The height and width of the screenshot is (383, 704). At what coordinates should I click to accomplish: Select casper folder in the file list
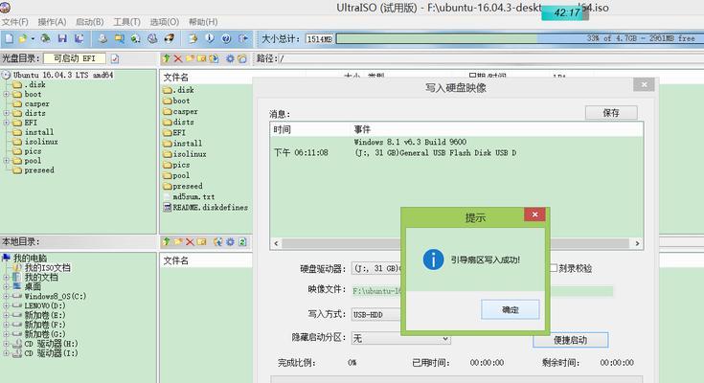[180, 111]
